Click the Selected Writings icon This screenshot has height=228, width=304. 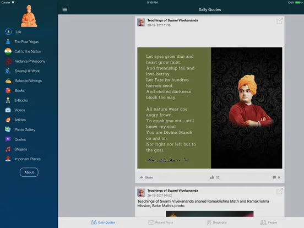(8, 80)
